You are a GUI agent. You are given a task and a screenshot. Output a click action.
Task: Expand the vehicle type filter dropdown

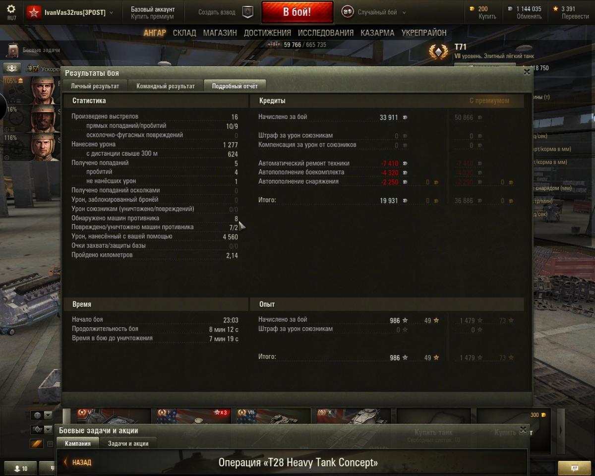coord(42,429)
